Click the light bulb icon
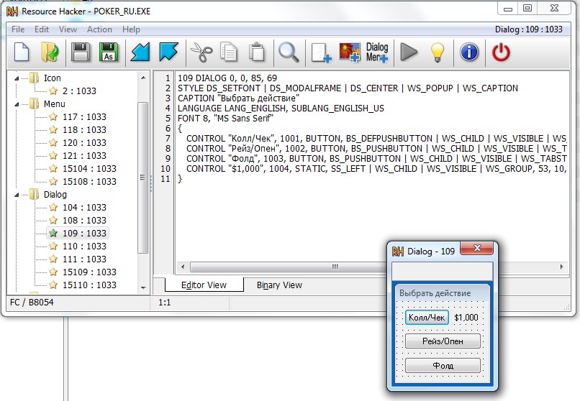580x401 pixels. 438,52
